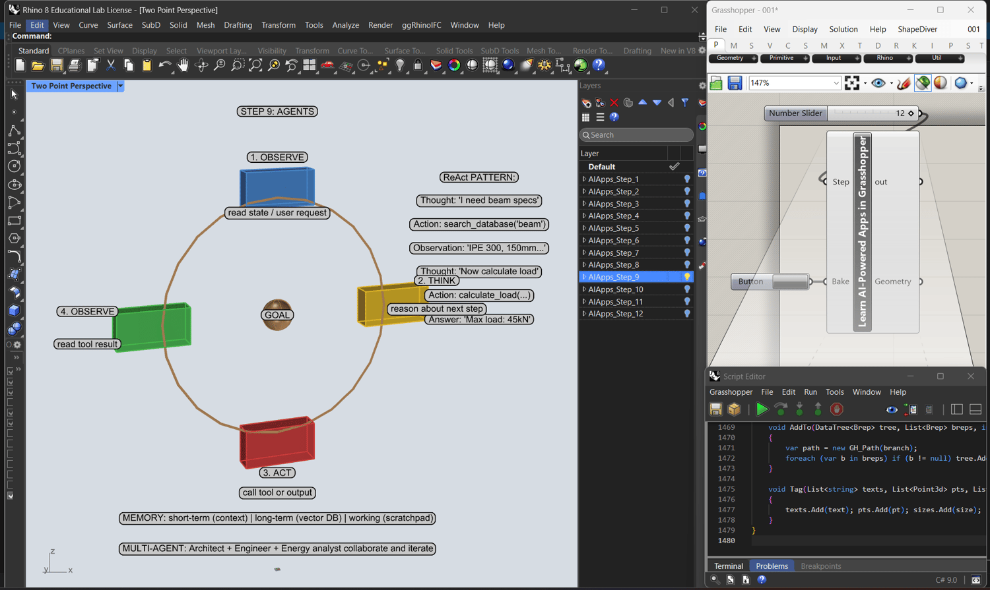Open the Grasshopper zoom percentage dropdown
Image resolution: width=990 pixels, height=590 pixels.
tap(836, 83)
